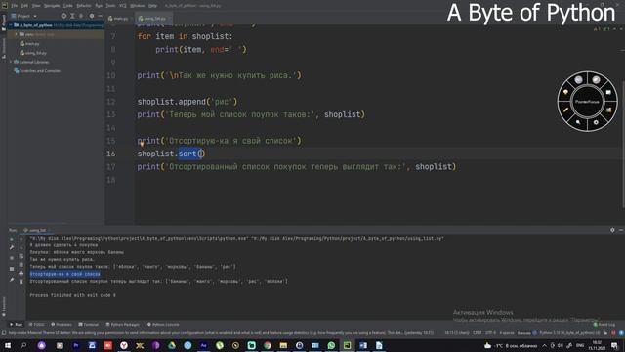Click line 16 shoplist.sort() in editor

[172, 154]
